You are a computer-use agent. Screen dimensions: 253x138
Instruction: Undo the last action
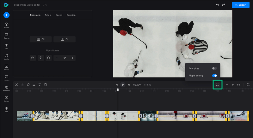tap(218, 5)
